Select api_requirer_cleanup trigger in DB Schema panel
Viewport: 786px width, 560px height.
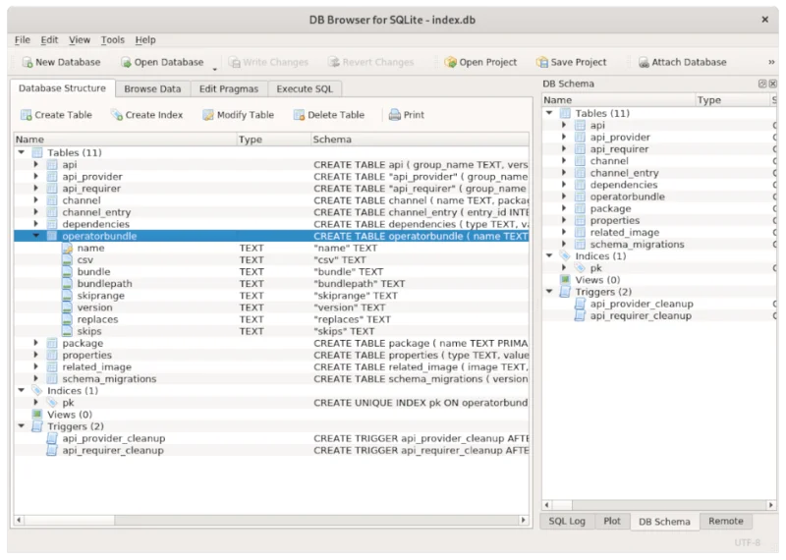point(641,315)
